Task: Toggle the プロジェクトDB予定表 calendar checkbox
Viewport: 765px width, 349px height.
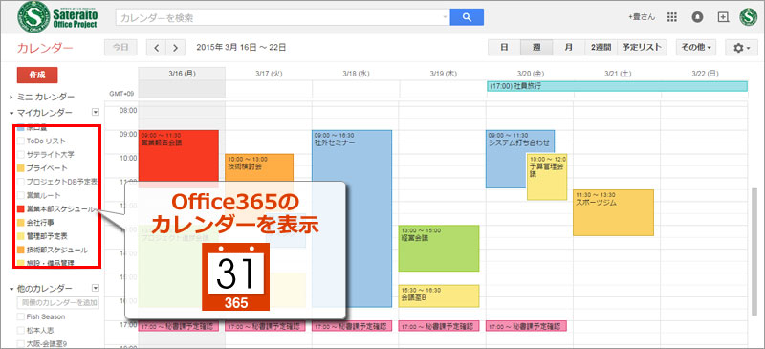Action: (x=20, y=182)
